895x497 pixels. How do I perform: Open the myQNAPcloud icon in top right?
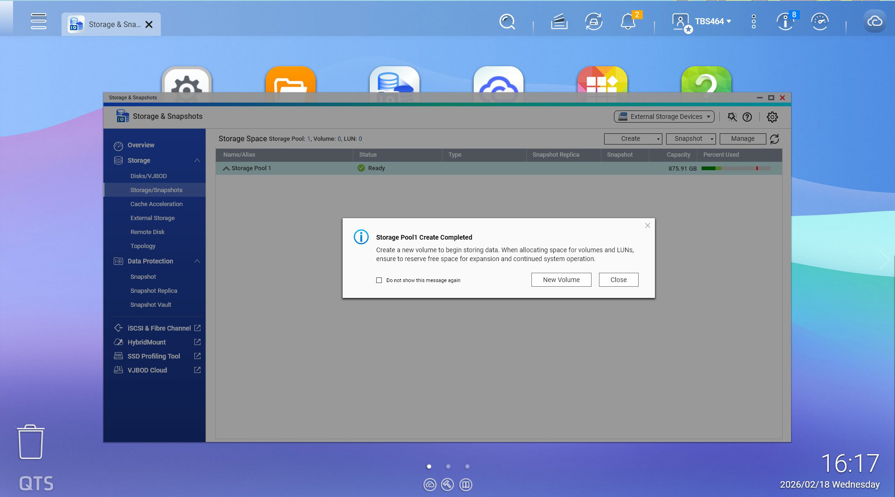pos(874,21)
